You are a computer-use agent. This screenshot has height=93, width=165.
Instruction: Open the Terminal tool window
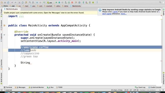pyautogui.click(x=8, y=87)
